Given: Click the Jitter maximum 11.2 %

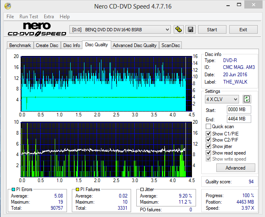Looking at the screenshot, I should tap(185, 202).
